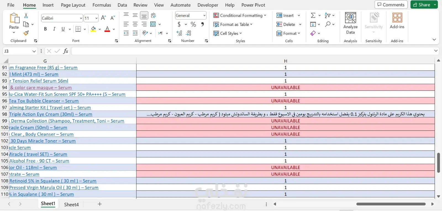Apply Accounting Number Format dollar sign
The height and width of the screenshot is (211, 442).
(x=179, y=24)
